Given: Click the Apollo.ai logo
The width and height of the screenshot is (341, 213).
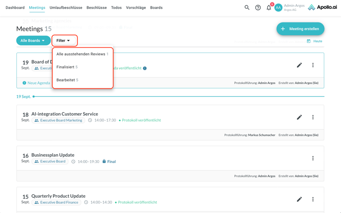Looking at the screenshot, I should 322,7.
